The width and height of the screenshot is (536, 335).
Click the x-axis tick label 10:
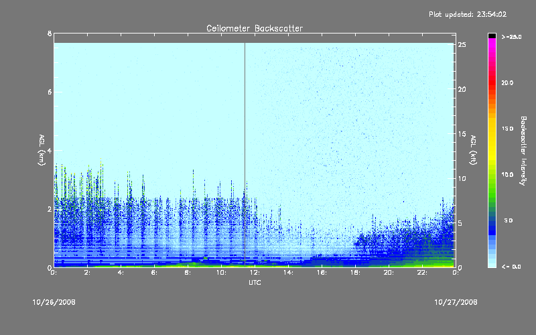click(222, 273)
